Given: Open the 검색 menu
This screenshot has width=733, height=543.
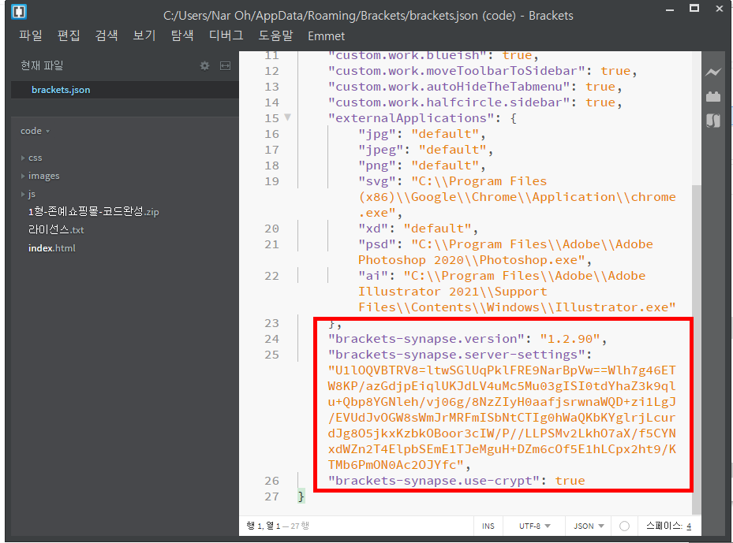Looking at the screenshot, I should coord(107,35).
